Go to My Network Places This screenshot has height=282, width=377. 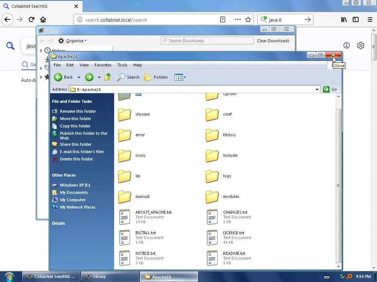pos(77,207)
